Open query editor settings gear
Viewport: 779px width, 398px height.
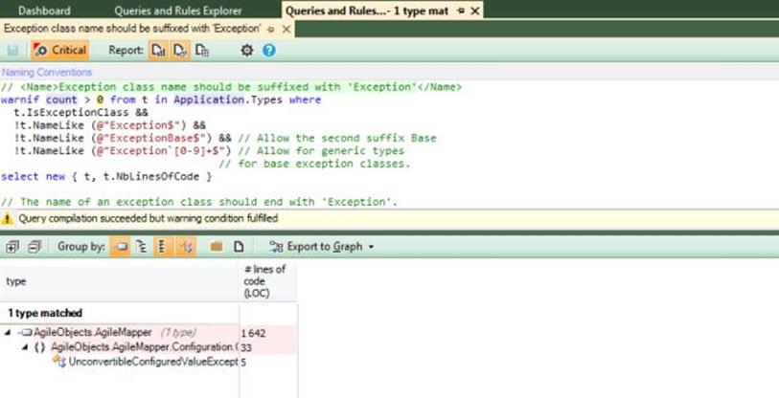[247, 50]
